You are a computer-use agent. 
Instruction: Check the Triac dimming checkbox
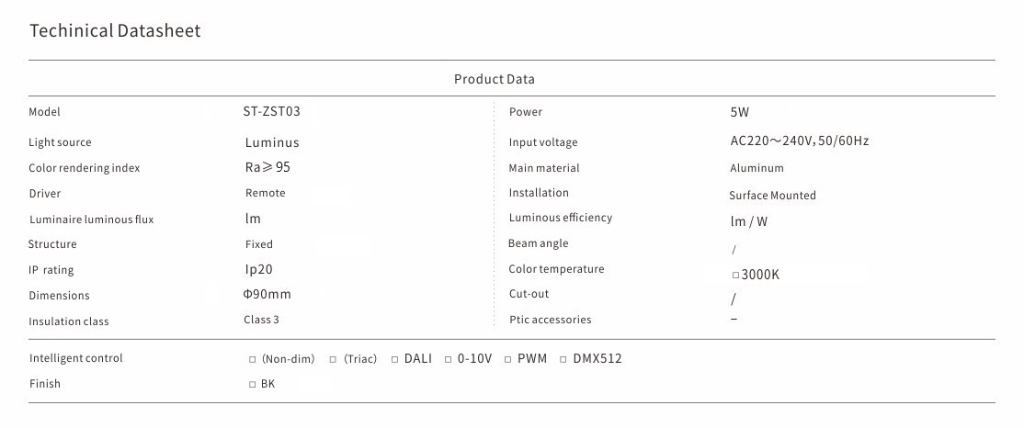point(334,359)
